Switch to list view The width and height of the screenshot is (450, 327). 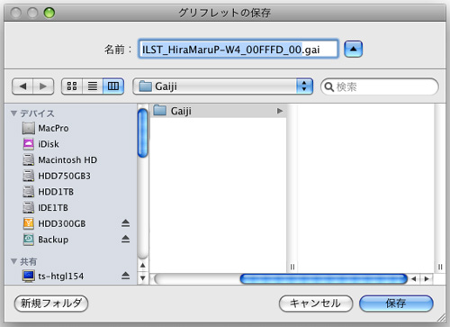[93, 86]
